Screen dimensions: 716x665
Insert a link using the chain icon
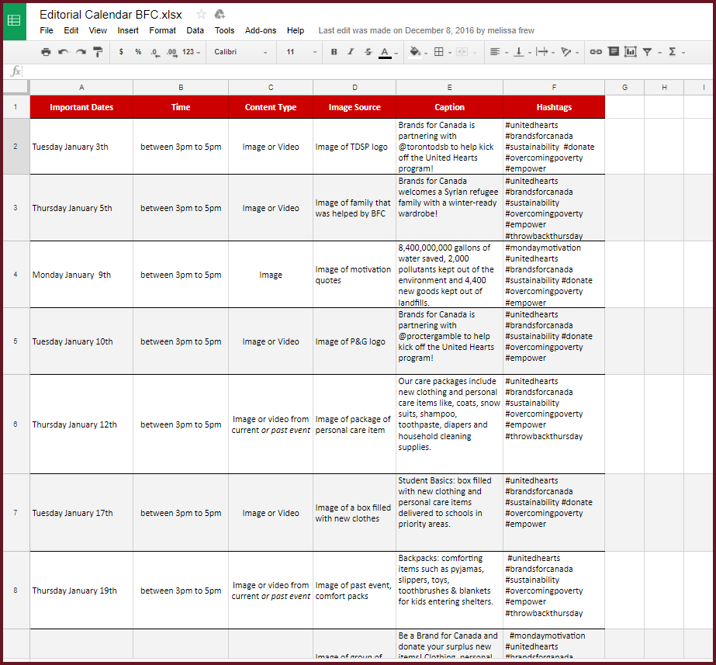pyautogui.click(x=596, y=52)
